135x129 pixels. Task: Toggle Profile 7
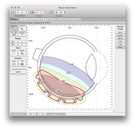pos(44,19)
